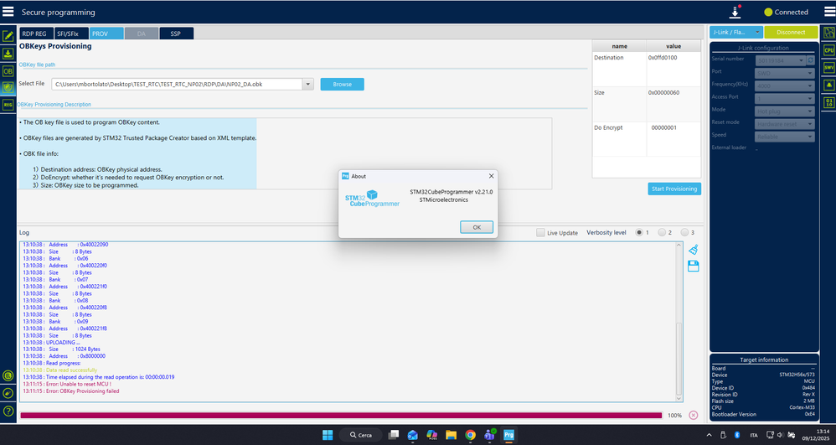Open the 0110 binary icon panel
Viewport: 836px width, 445px height.
point(829,102)
